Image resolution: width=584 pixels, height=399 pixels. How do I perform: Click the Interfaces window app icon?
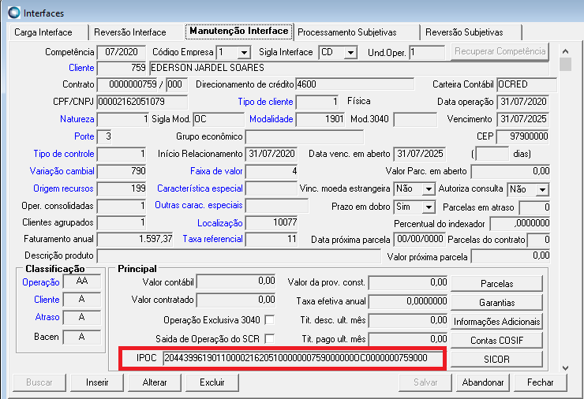point(14,13)
